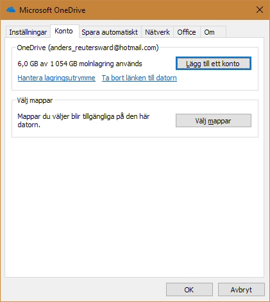270x302 pixels.
Task: Confirm the dialog with OK
Action: 189,290
